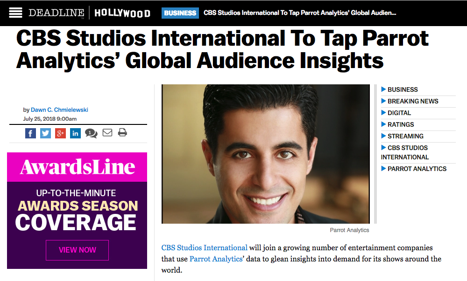Open the AwardsLine banner heading
Screen dimensions: 467x281
pos(77,167)
